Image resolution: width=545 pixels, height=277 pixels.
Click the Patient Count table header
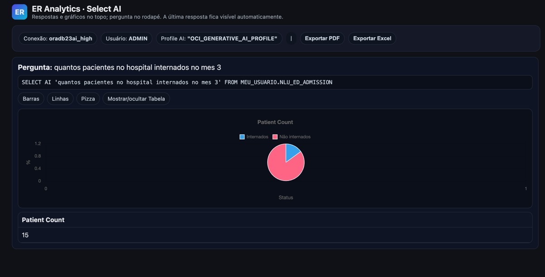[x=43, y=220]
